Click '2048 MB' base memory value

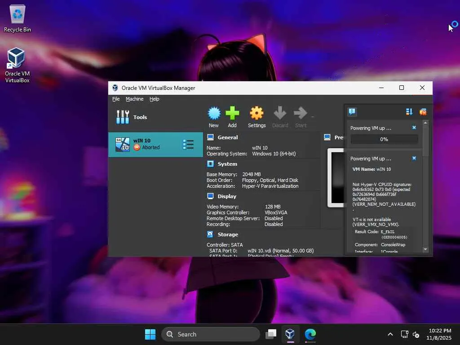click(252, 174)
